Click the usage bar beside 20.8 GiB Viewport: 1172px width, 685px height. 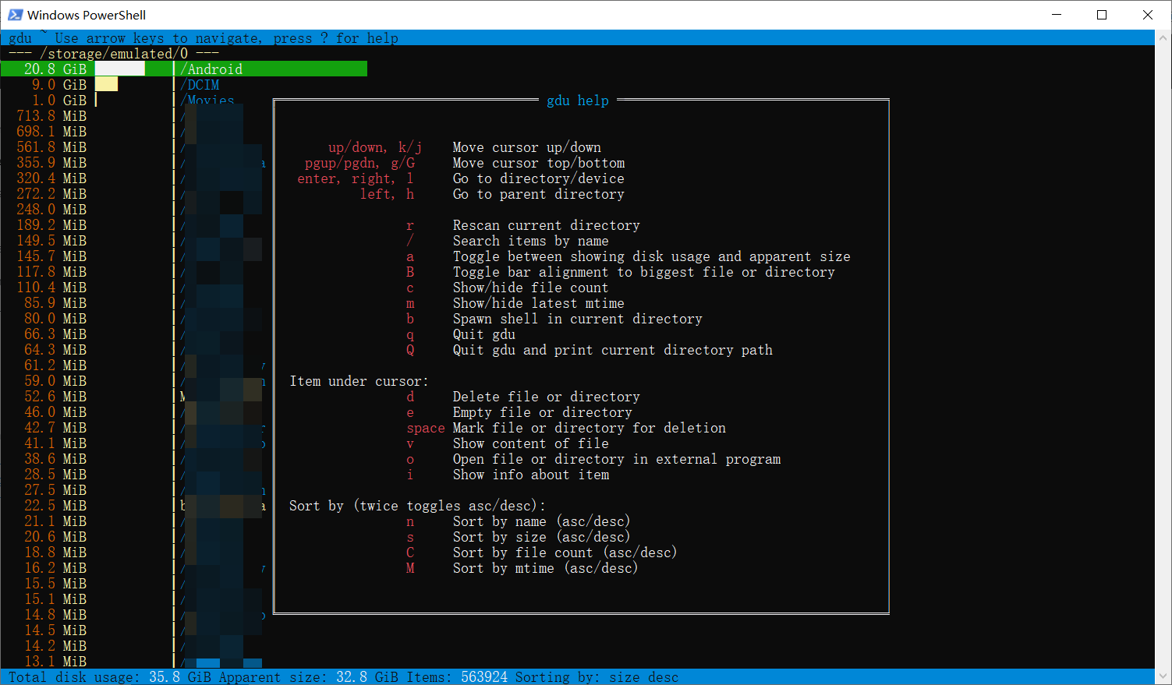pyautogui.click(x=120, y=69)
